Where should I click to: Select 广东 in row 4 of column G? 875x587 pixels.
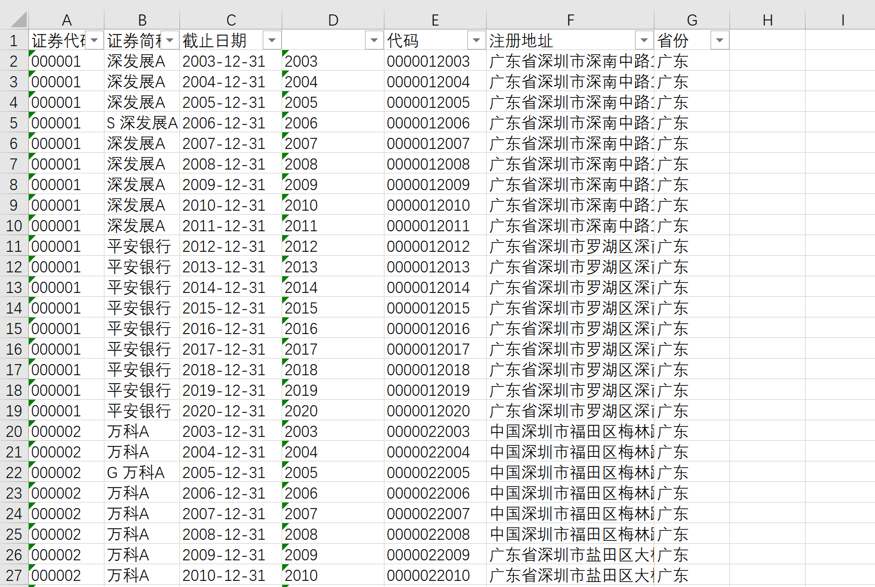(692, 102)
